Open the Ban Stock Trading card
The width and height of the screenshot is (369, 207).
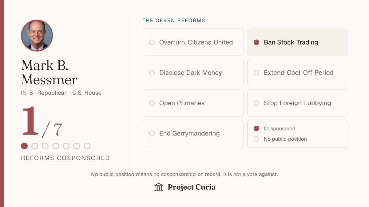point(298,42)
